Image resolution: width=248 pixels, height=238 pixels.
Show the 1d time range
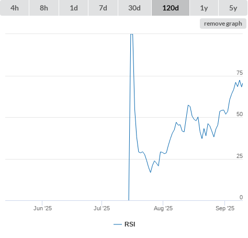coord(74,8)
